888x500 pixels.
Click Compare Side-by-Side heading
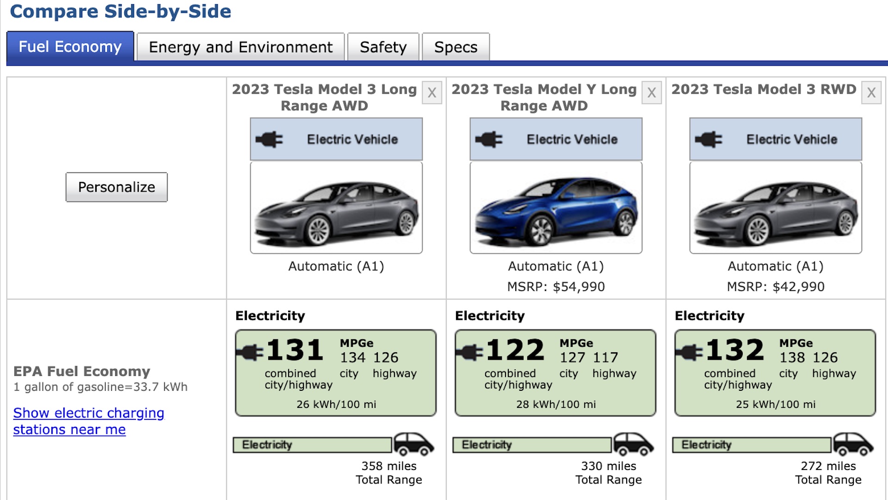120,11
